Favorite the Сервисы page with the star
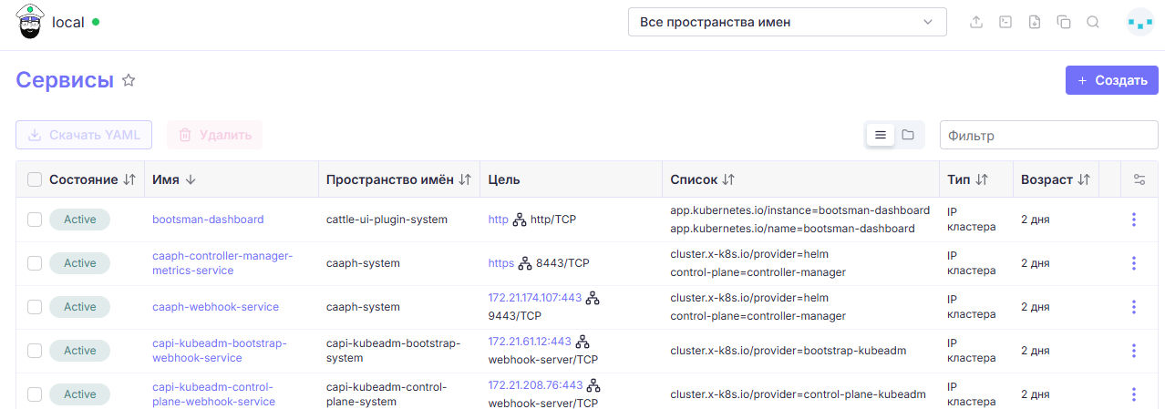 (x=129, y=80)
